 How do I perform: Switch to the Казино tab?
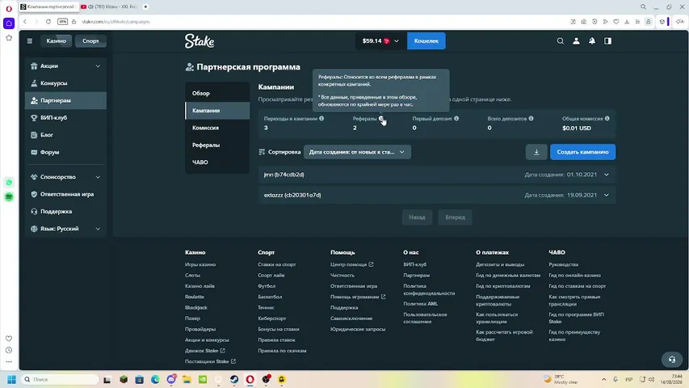coord(57,41)
